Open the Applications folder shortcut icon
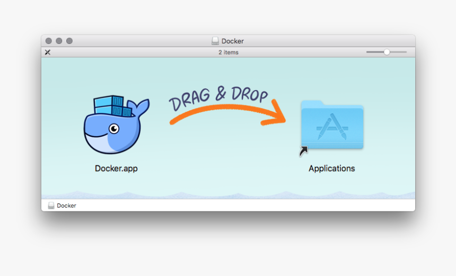456x276 pixels. click(x=332, y=125)
